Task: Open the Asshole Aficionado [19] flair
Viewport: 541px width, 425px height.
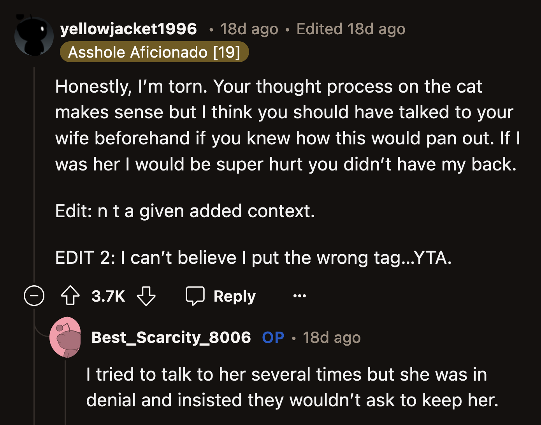Action: (x=155, y=51)
